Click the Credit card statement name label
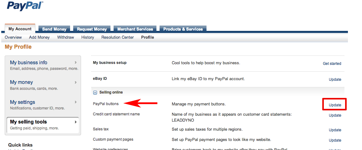 click(x=116, y=114)
